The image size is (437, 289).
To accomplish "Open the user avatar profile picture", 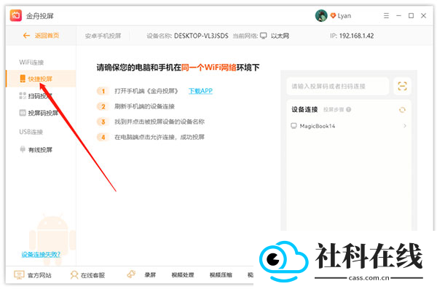I will 321,15.
